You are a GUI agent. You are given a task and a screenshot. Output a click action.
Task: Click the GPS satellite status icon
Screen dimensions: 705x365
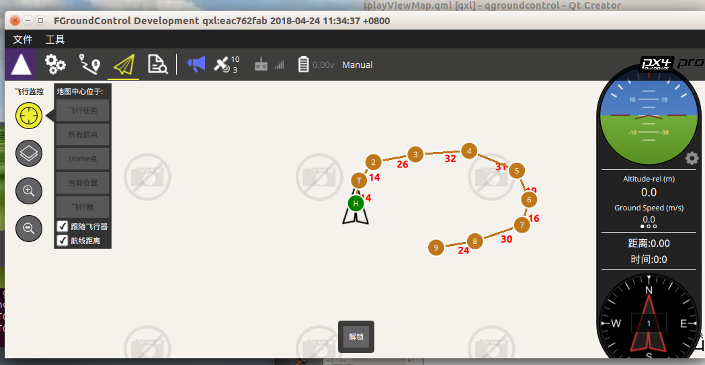[221, 65]
